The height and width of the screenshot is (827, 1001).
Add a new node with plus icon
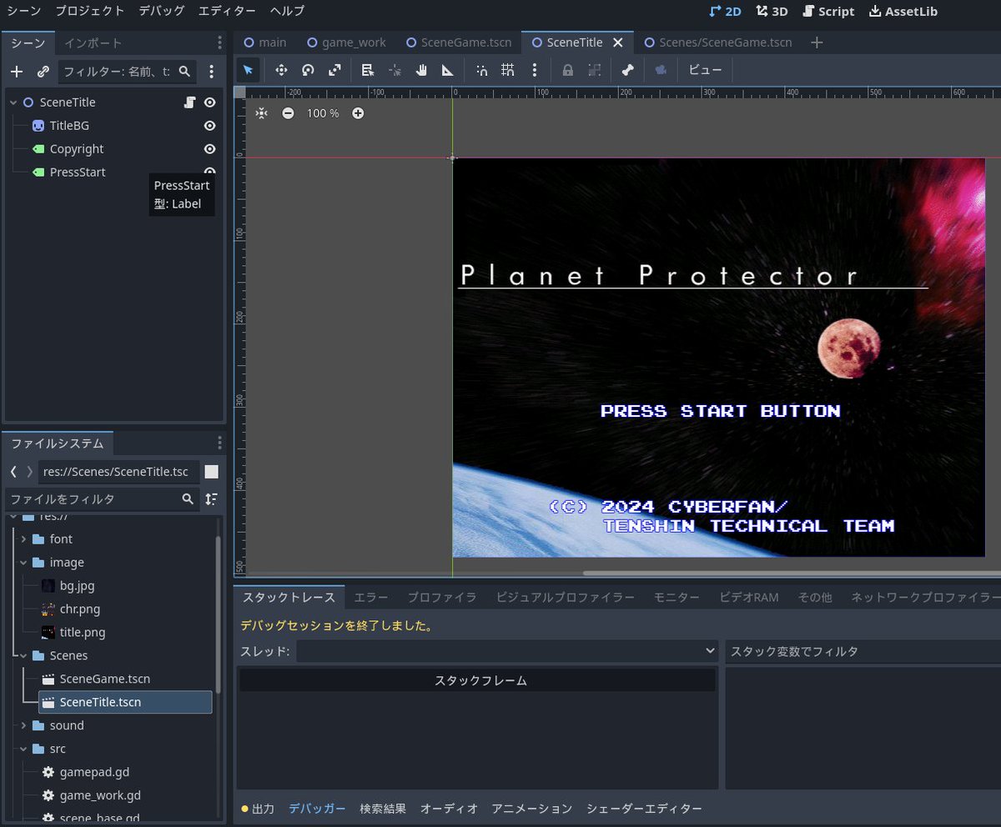tap(17, 72)
